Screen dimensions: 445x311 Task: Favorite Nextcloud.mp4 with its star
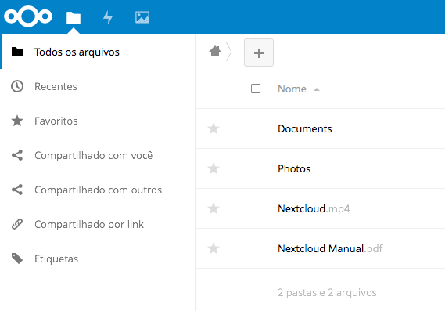tap(214, 208)
